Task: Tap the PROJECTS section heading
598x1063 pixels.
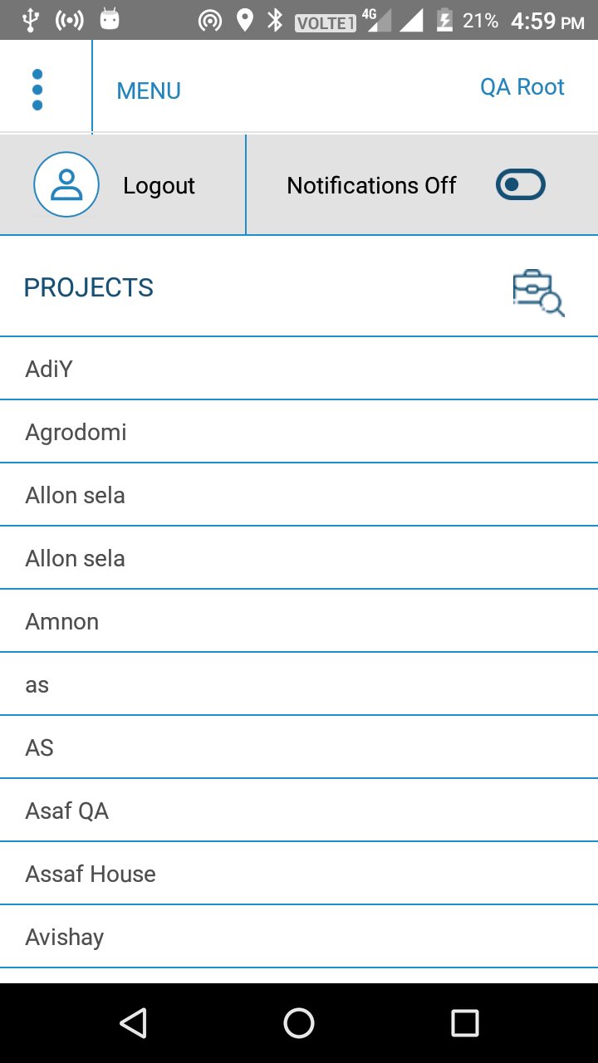Action: click(89, 287)
